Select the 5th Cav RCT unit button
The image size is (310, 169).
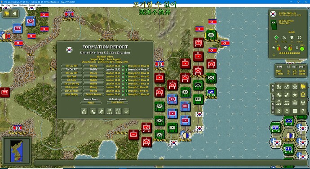pos(71,66)
